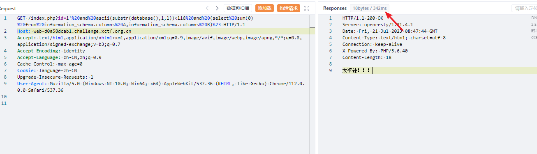
Task: Go to the next request with the right arrow
Action: (217, 8)
